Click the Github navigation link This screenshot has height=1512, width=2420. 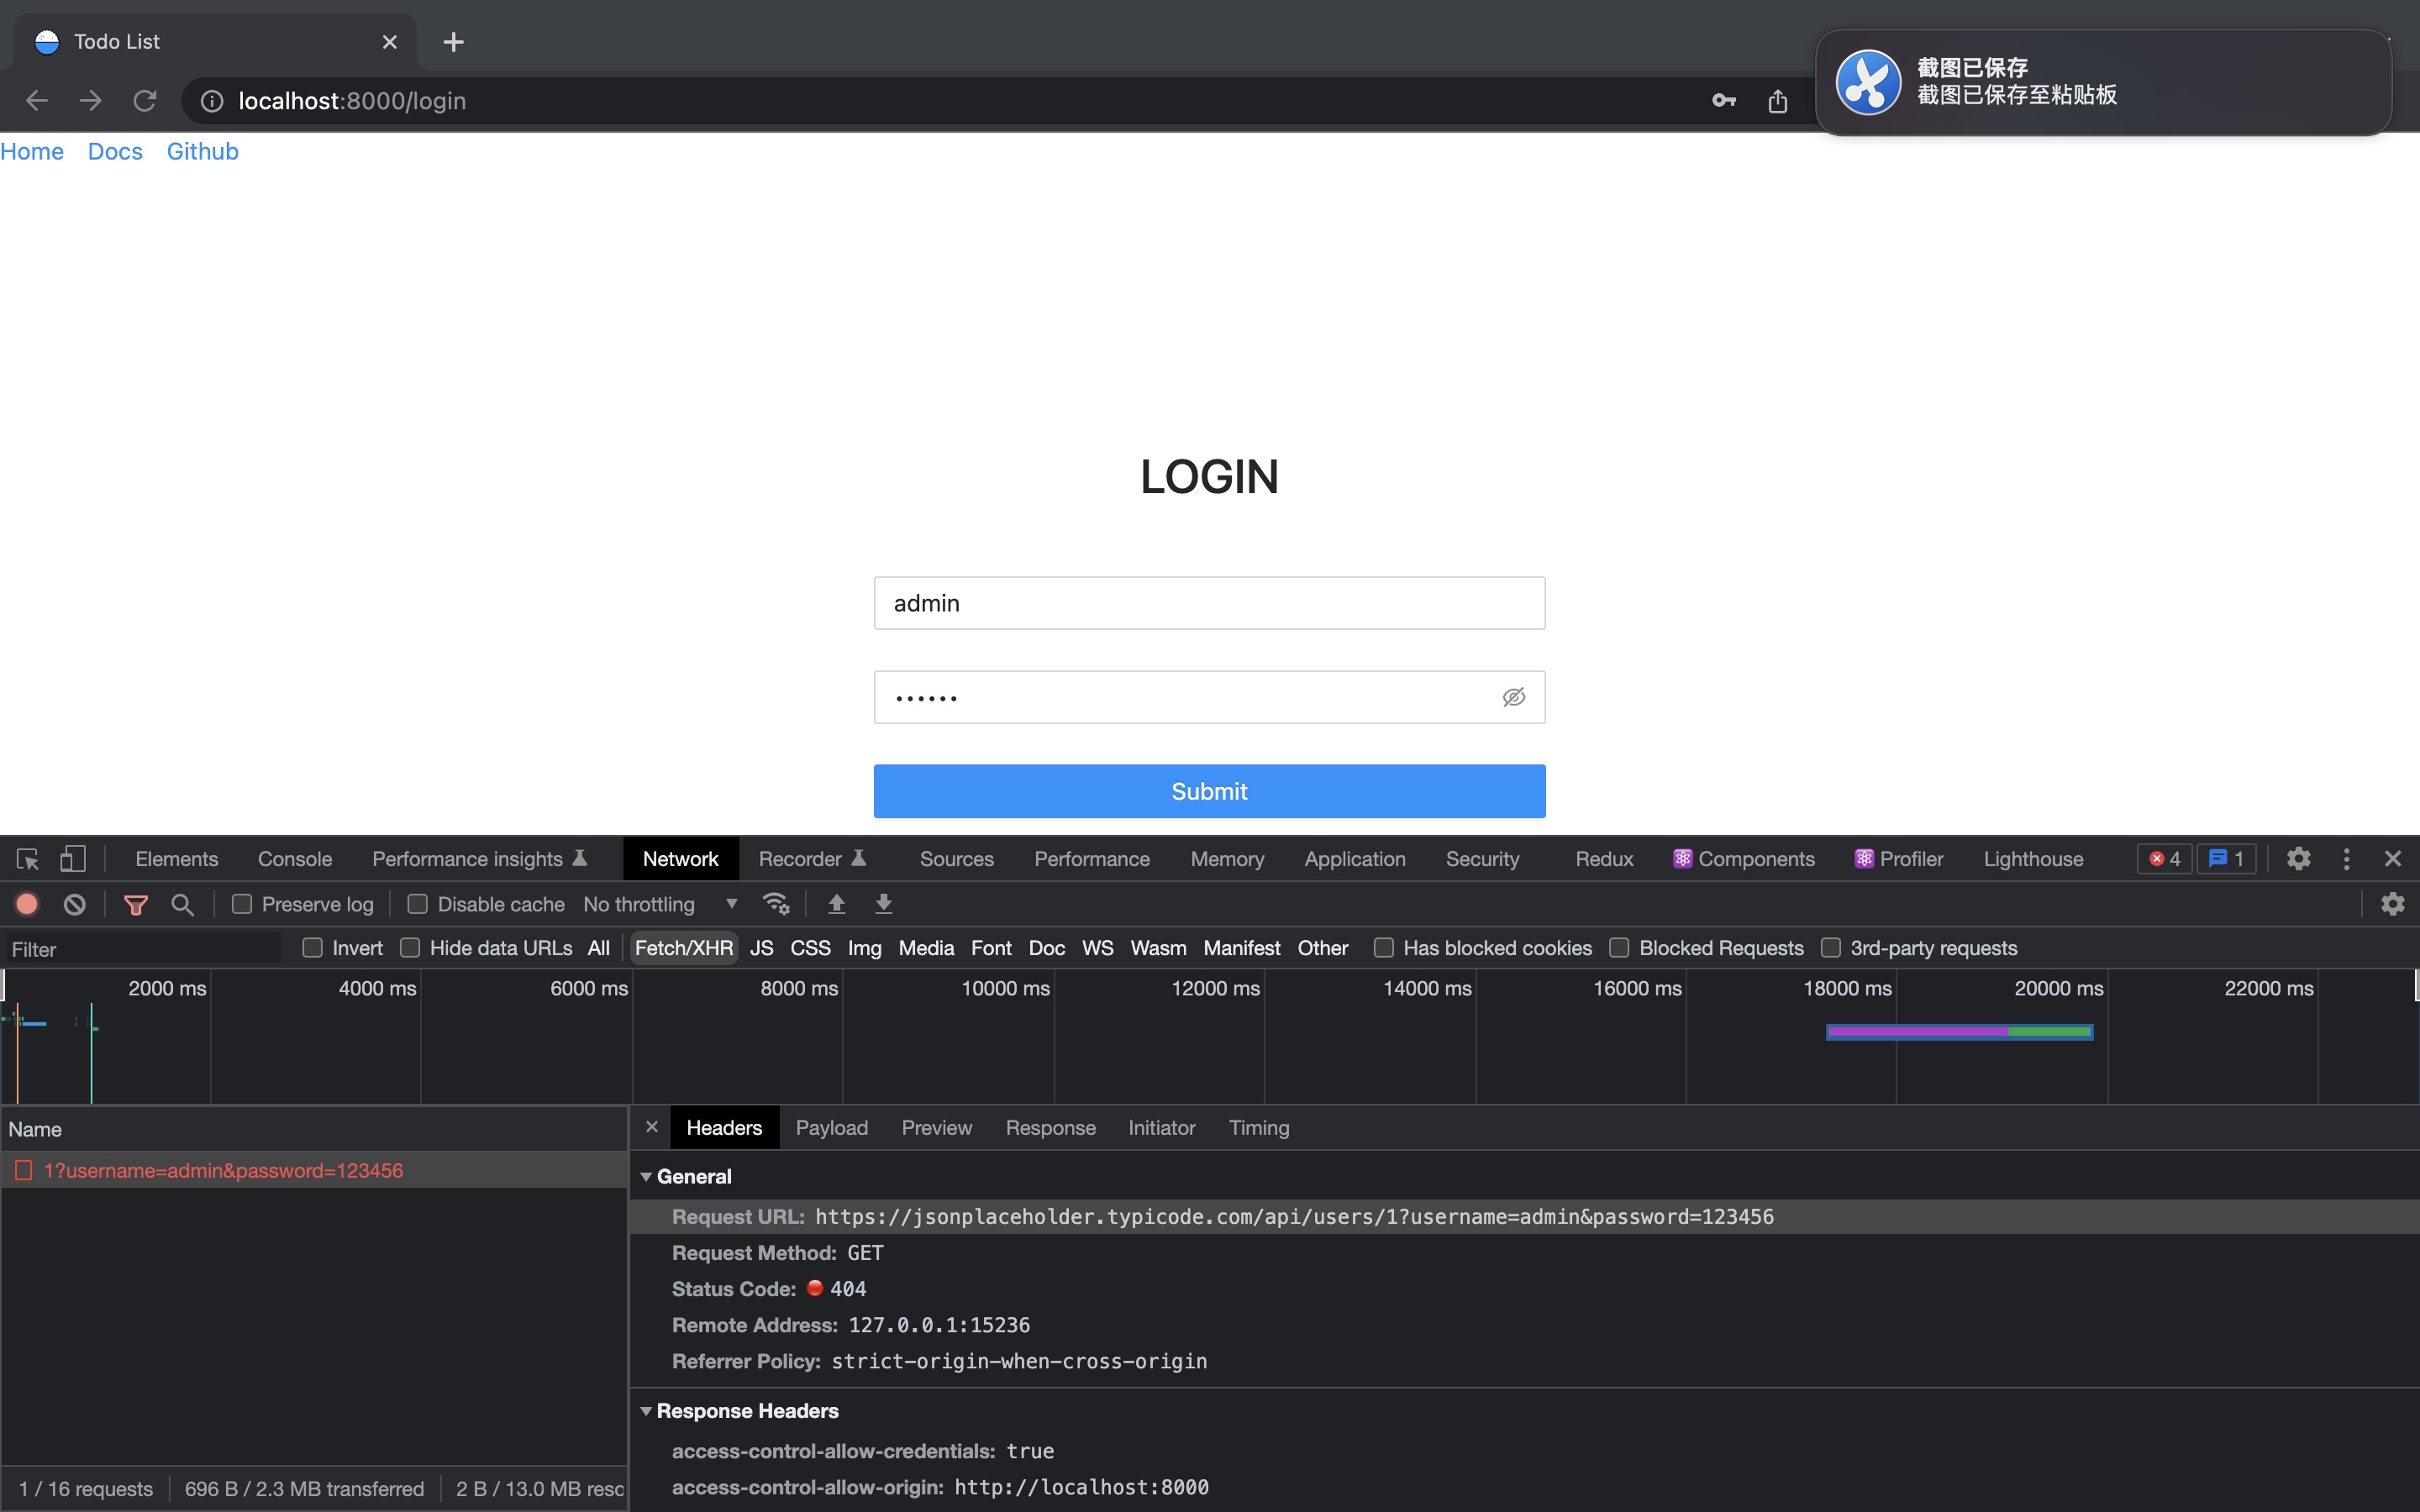(203, 151)
